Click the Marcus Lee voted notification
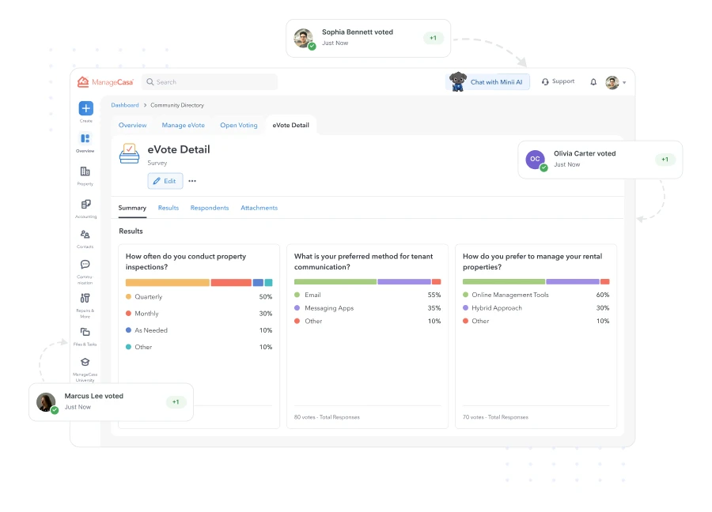 (112, 402)
